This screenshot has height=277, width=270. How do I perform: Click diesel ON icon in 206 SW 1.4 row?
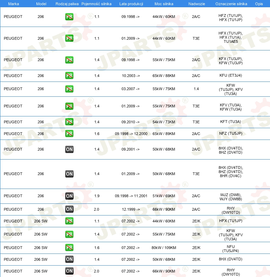coord(69,259)
